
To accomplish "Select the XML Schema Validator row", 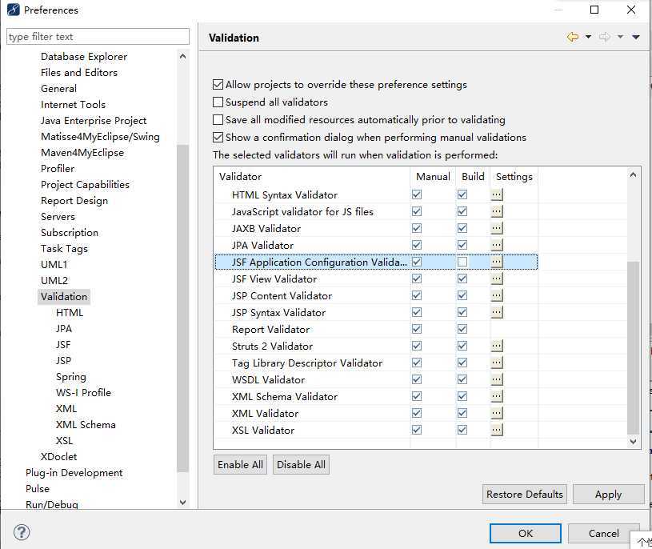I will 376,396.
